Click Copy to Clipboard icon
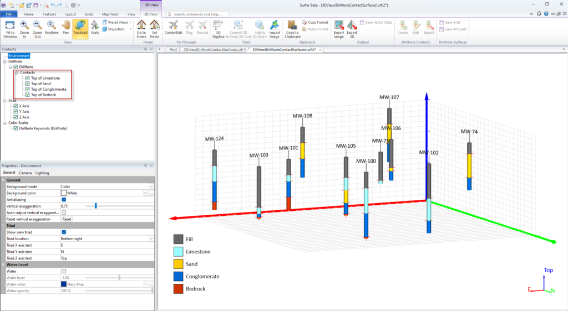 pos(292,27)
